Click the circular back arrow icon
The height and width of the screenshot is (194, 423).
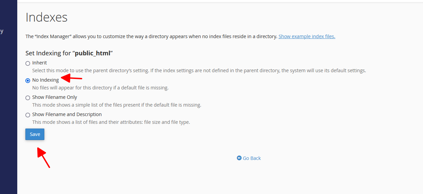239,158
